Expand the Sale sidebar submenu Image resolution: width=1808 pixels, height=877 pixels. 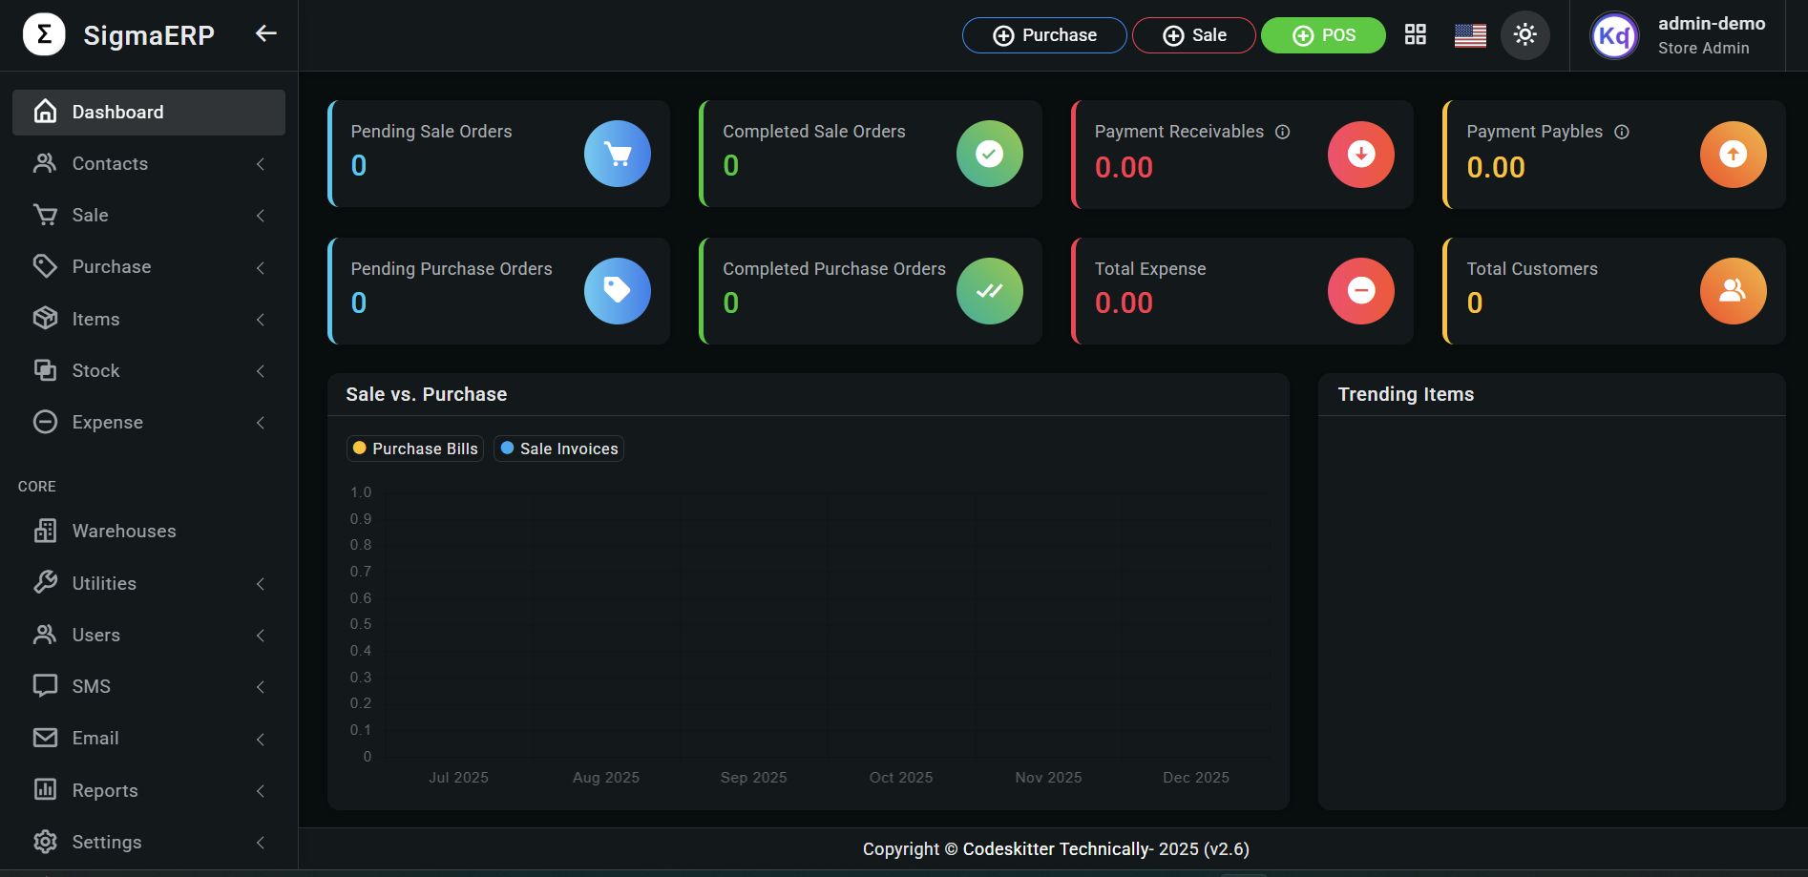[x=261, y=216]
